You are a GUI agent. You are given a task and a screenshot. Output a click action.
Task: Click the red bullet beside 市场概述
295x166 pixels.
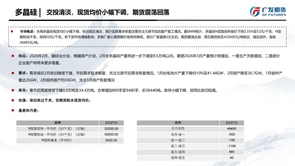tap(12, 32)
